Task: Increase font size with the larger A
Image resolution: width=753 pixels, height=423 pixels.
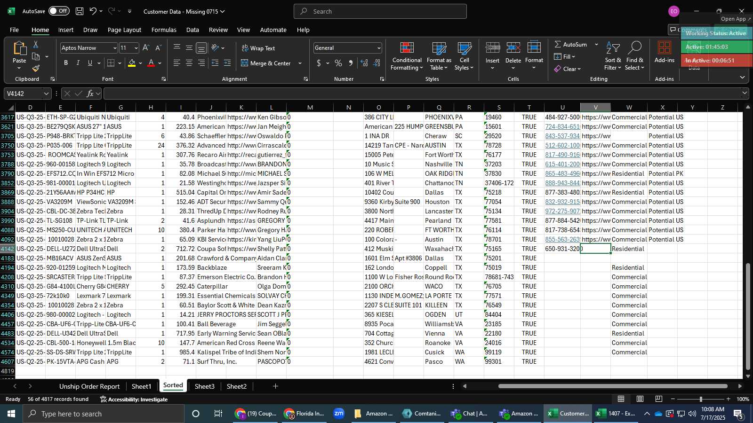Action: (146, 48)
